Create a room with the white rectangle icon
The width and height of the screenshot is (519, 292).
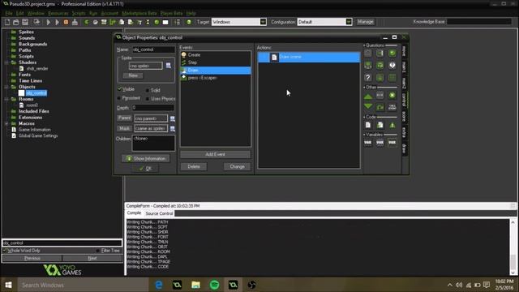pyautogui.click(x=165, y=22)
